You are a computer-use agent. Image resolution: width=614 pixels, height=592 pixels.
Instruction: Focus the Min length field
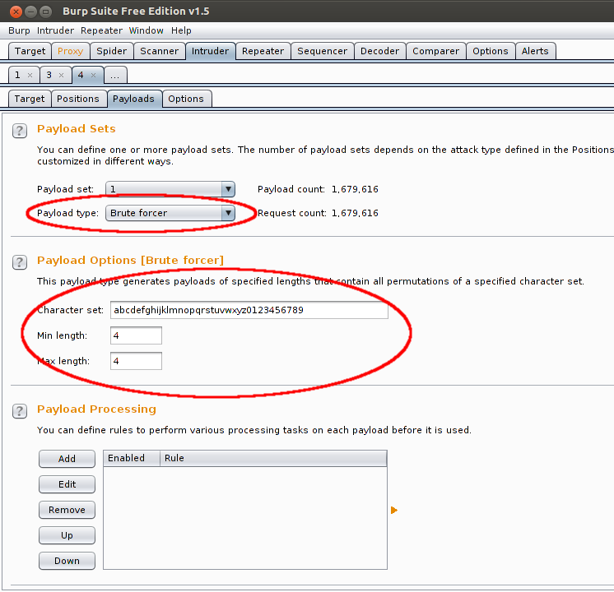point(136,335)
